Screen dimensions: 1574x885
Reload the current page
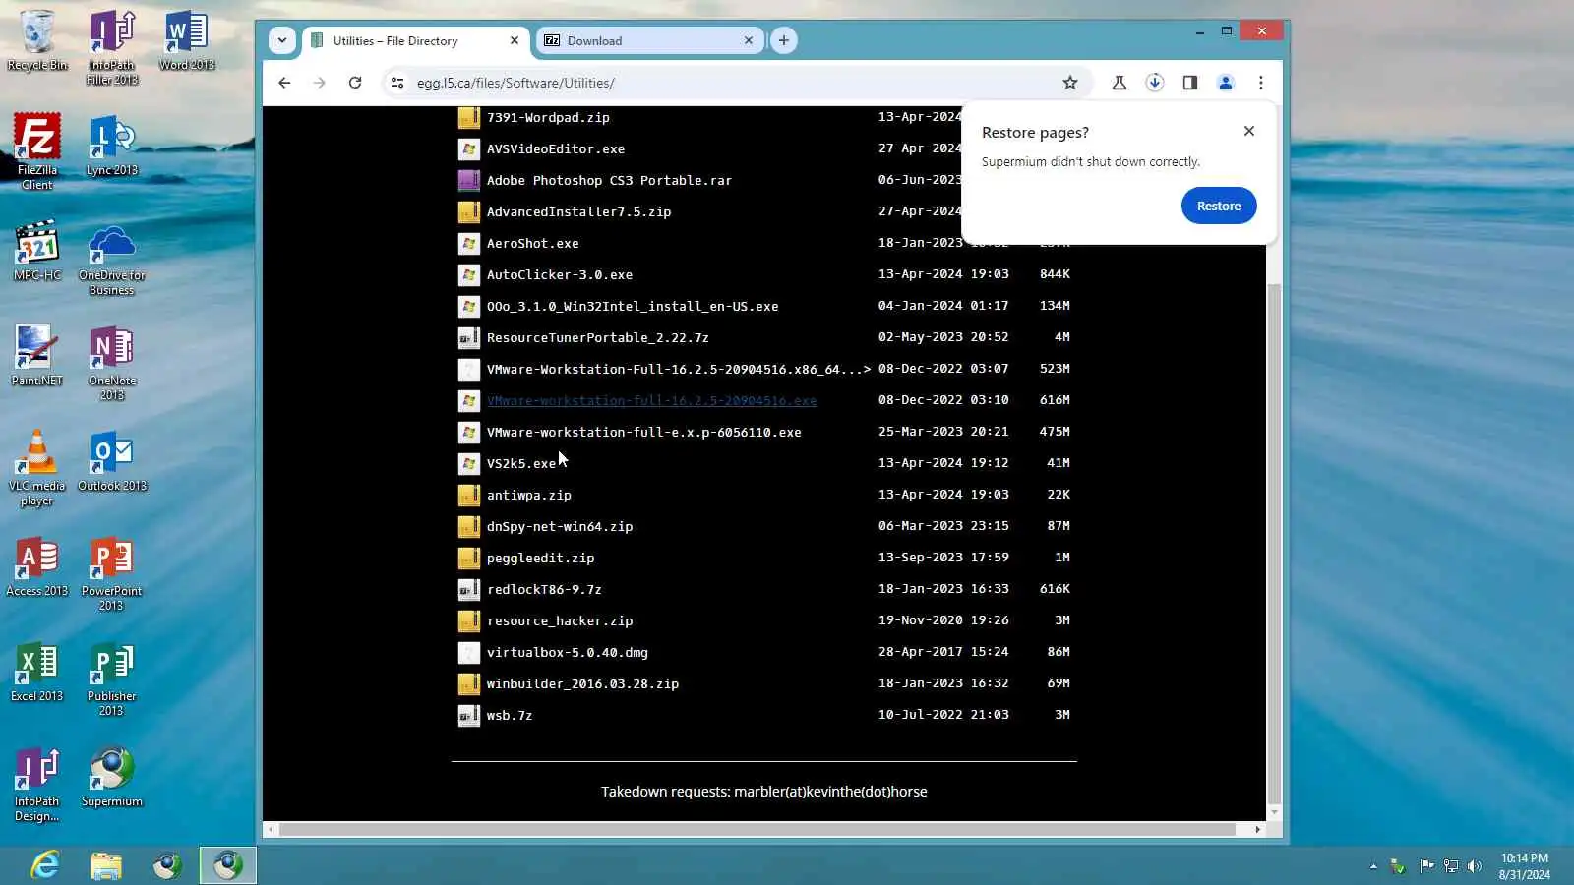tap(355, 83)
